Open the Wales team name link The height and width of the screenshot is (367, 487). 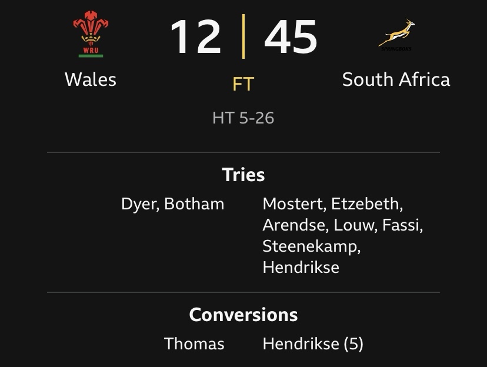pos(90,79)
